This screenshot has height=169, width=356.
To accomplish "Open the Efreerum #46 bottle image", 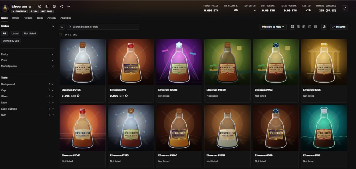I will (x=131, y=62).
